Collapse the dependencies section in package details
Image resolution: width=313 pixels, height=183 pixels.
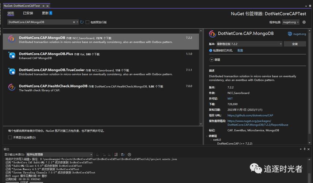click(x=207, y=136)
